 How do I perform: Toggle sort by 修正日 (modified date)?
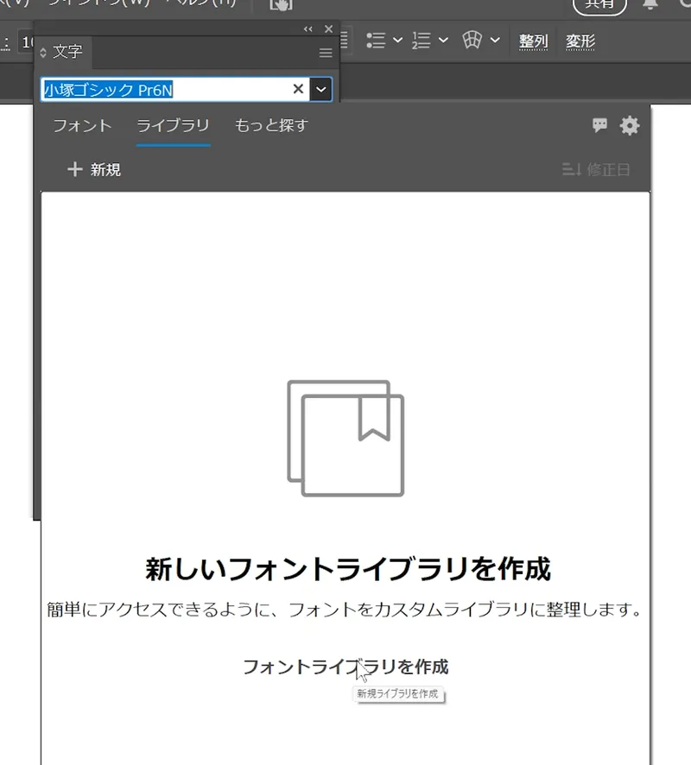pos(595,169)
